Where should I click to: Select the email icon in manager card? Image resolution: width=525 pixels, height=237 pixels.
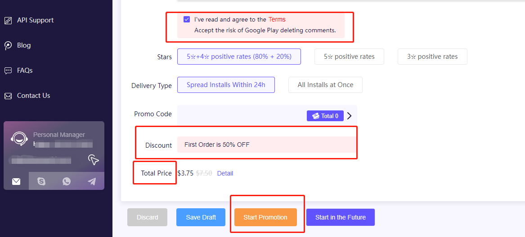(x=16, y=181)
